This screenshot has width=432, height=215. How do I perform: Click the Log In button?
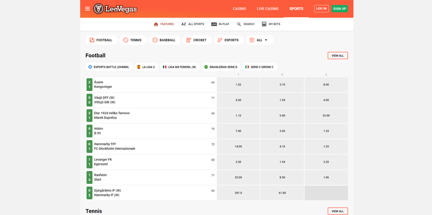[x=321, y=9]
